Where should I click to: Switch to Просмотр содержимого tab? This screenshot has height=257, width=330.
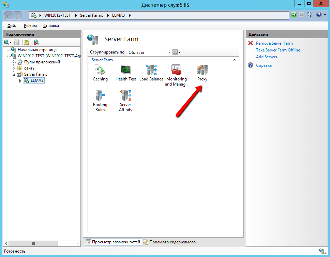169,242
